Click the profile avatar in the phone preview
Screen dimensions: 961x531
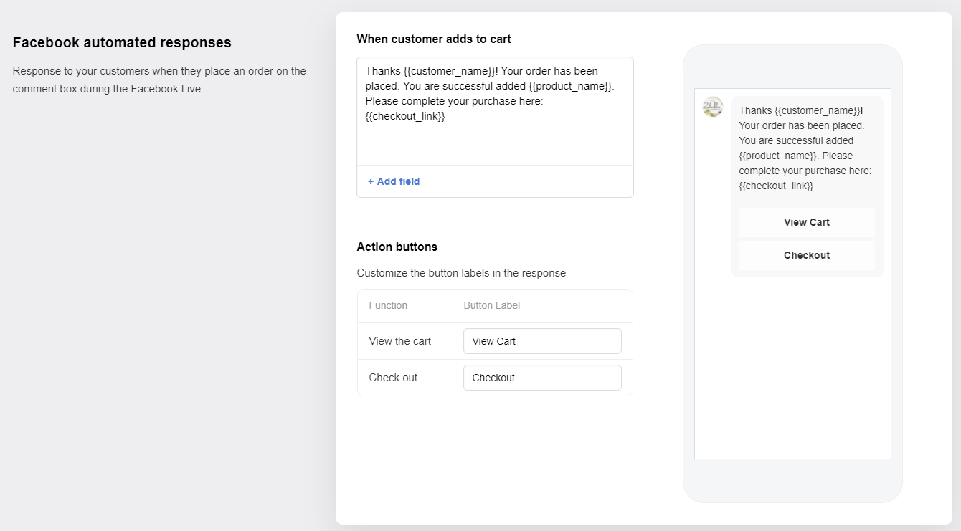pos(712,107)
